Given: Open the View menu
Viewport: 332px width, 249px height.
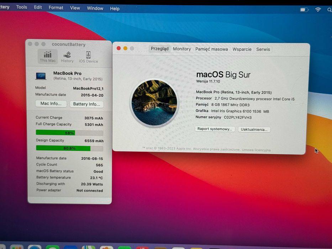Looking at the screenshot, I should [75, 8].
